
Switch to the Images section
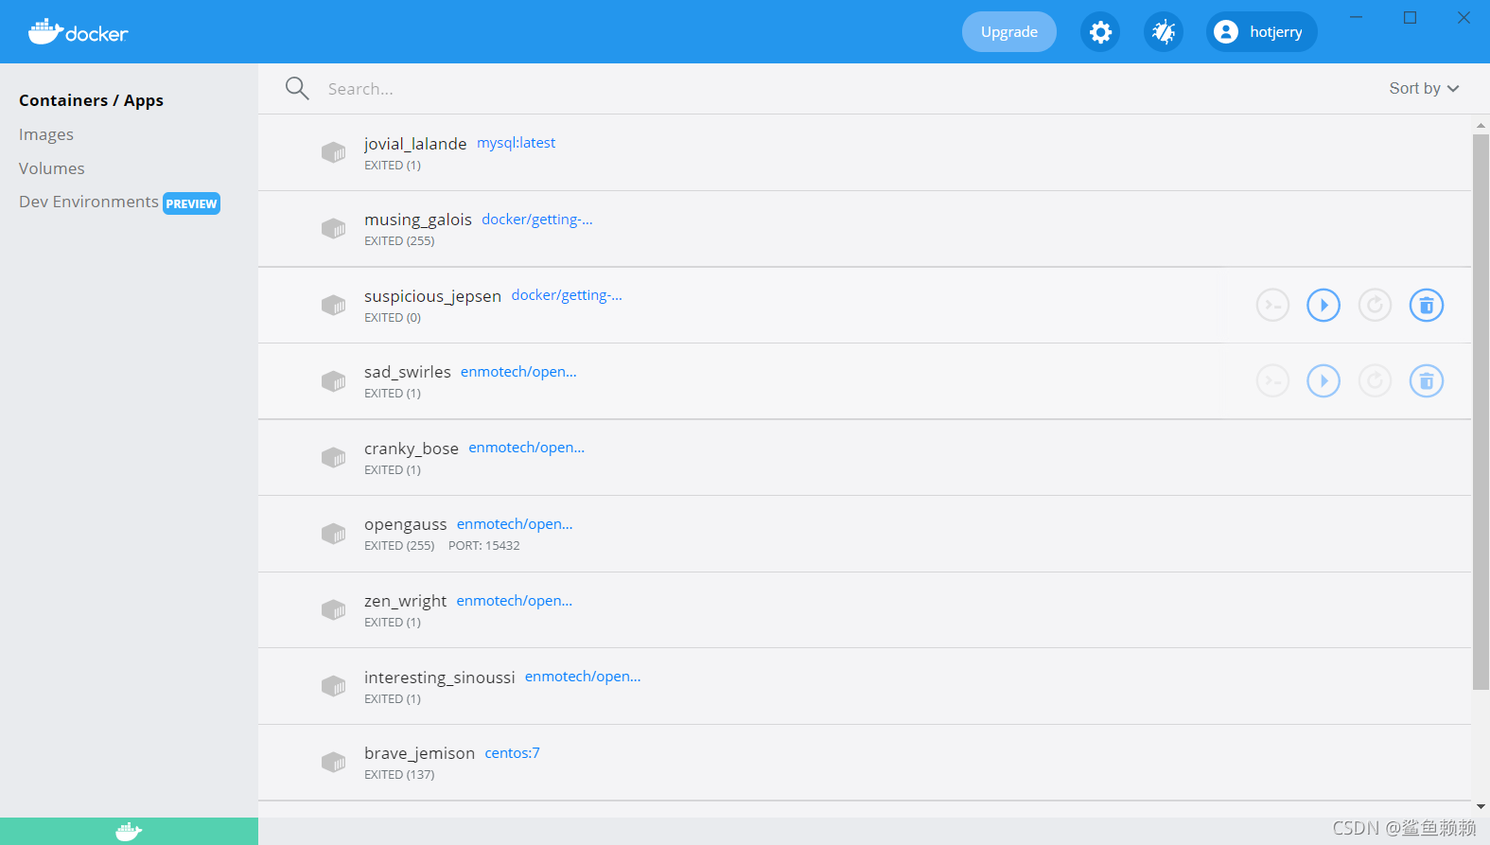pos(46,134)
